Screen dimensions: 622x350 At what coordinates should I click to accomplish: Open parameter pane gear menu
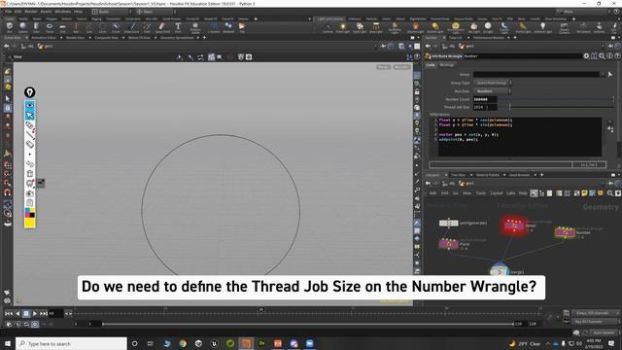pyautogui.click(x=586, y=56)
